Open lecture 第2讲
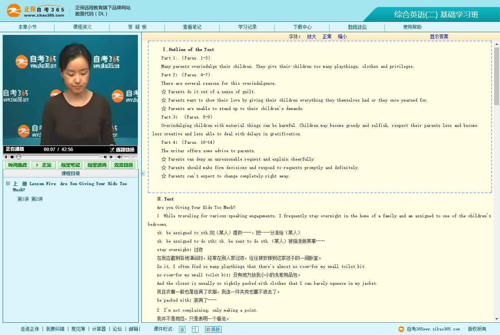The width and height of the screenshot is (500, 335). click(37, 199)
